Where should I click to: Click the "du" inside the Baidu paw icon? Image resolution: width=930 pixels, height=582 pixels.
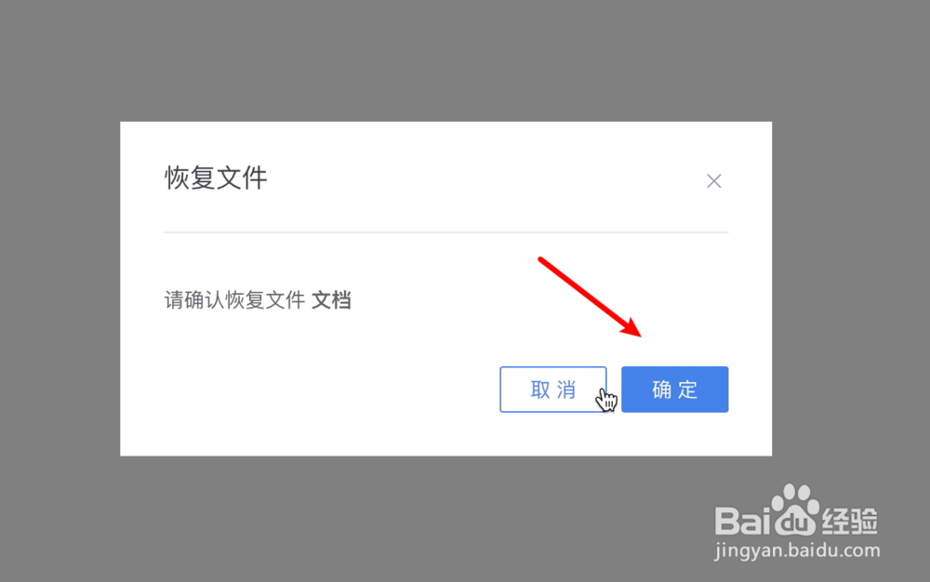coord(796,522)
